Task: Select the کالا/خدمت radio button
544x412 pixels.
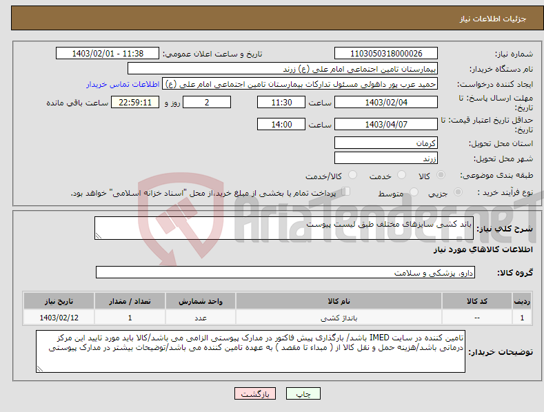Action: tap(352, 175)
